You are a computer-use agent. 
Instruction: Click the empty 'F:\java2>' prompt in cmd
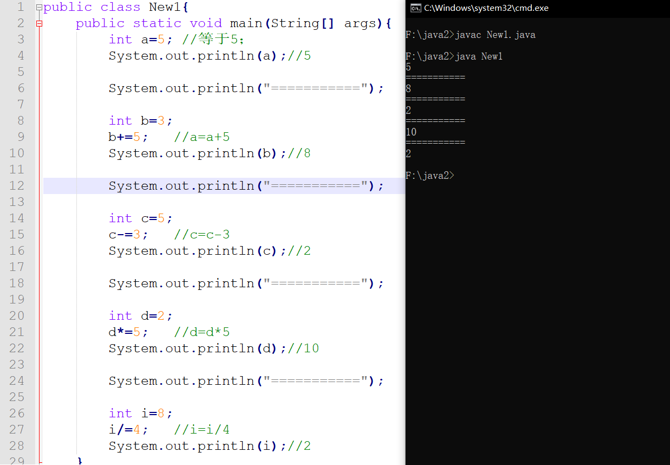pyautogui.click(x=430, y=176)
